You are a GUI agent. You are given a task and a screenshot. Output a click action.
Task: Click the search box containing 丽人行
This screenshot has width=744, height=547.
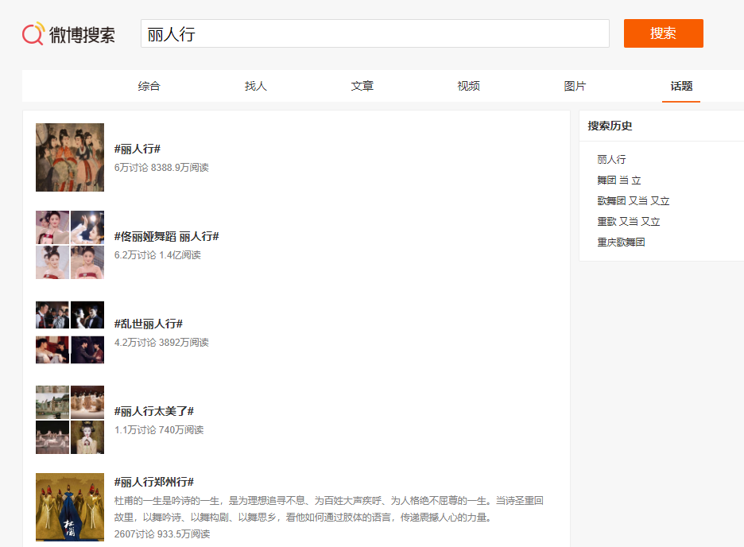[x=374, y=34]
